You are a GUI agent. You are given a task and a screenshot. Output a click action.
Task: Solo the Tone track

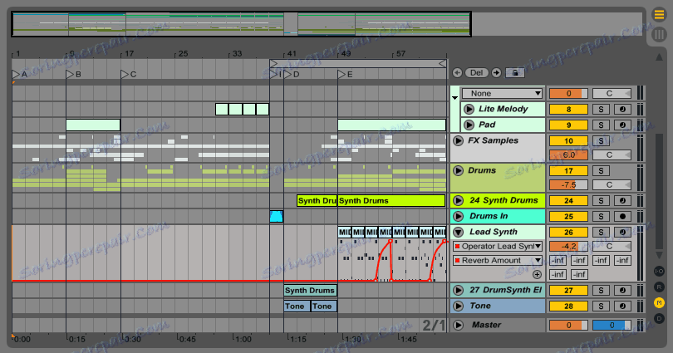point(601,306)
